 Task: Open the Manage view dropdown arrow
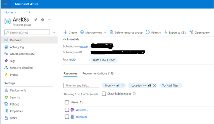[x=105, y=33]
